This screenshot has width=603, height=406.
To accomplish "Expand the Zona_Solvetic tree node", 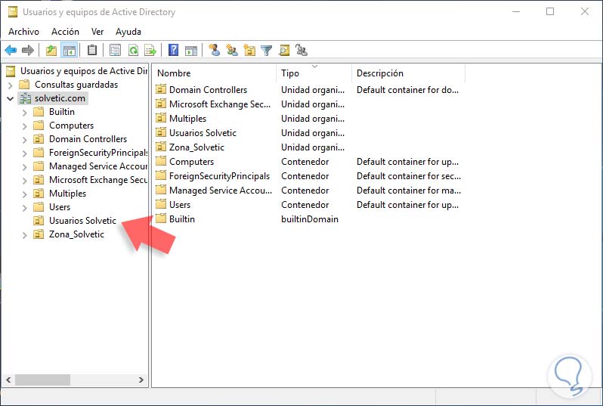I will tap(25, 234).
